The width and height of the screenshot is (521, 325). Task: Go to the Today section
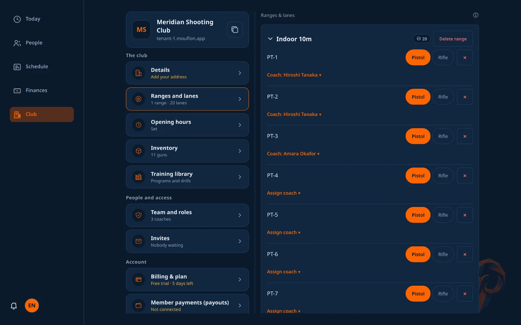pyautogui.click(x=42, y=19)
